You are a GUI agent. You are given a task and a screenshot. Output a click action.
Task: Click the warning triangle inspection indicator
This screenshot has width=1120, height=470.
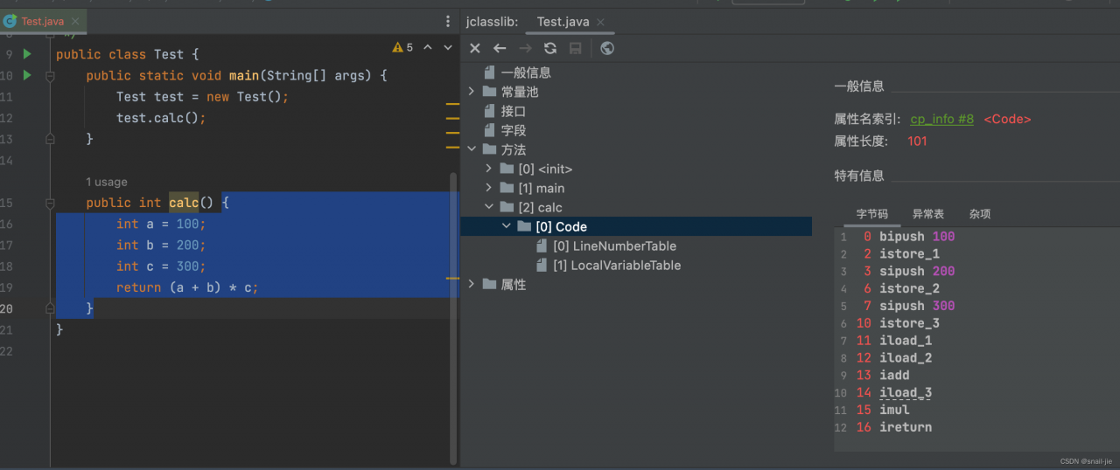click(x=398, y=48)
